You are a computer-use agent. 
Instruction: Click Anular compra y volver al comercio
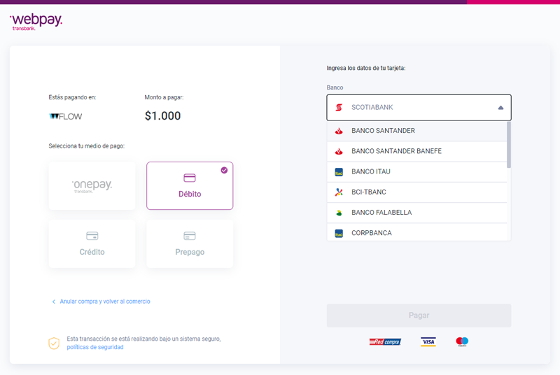pos(105,302)
